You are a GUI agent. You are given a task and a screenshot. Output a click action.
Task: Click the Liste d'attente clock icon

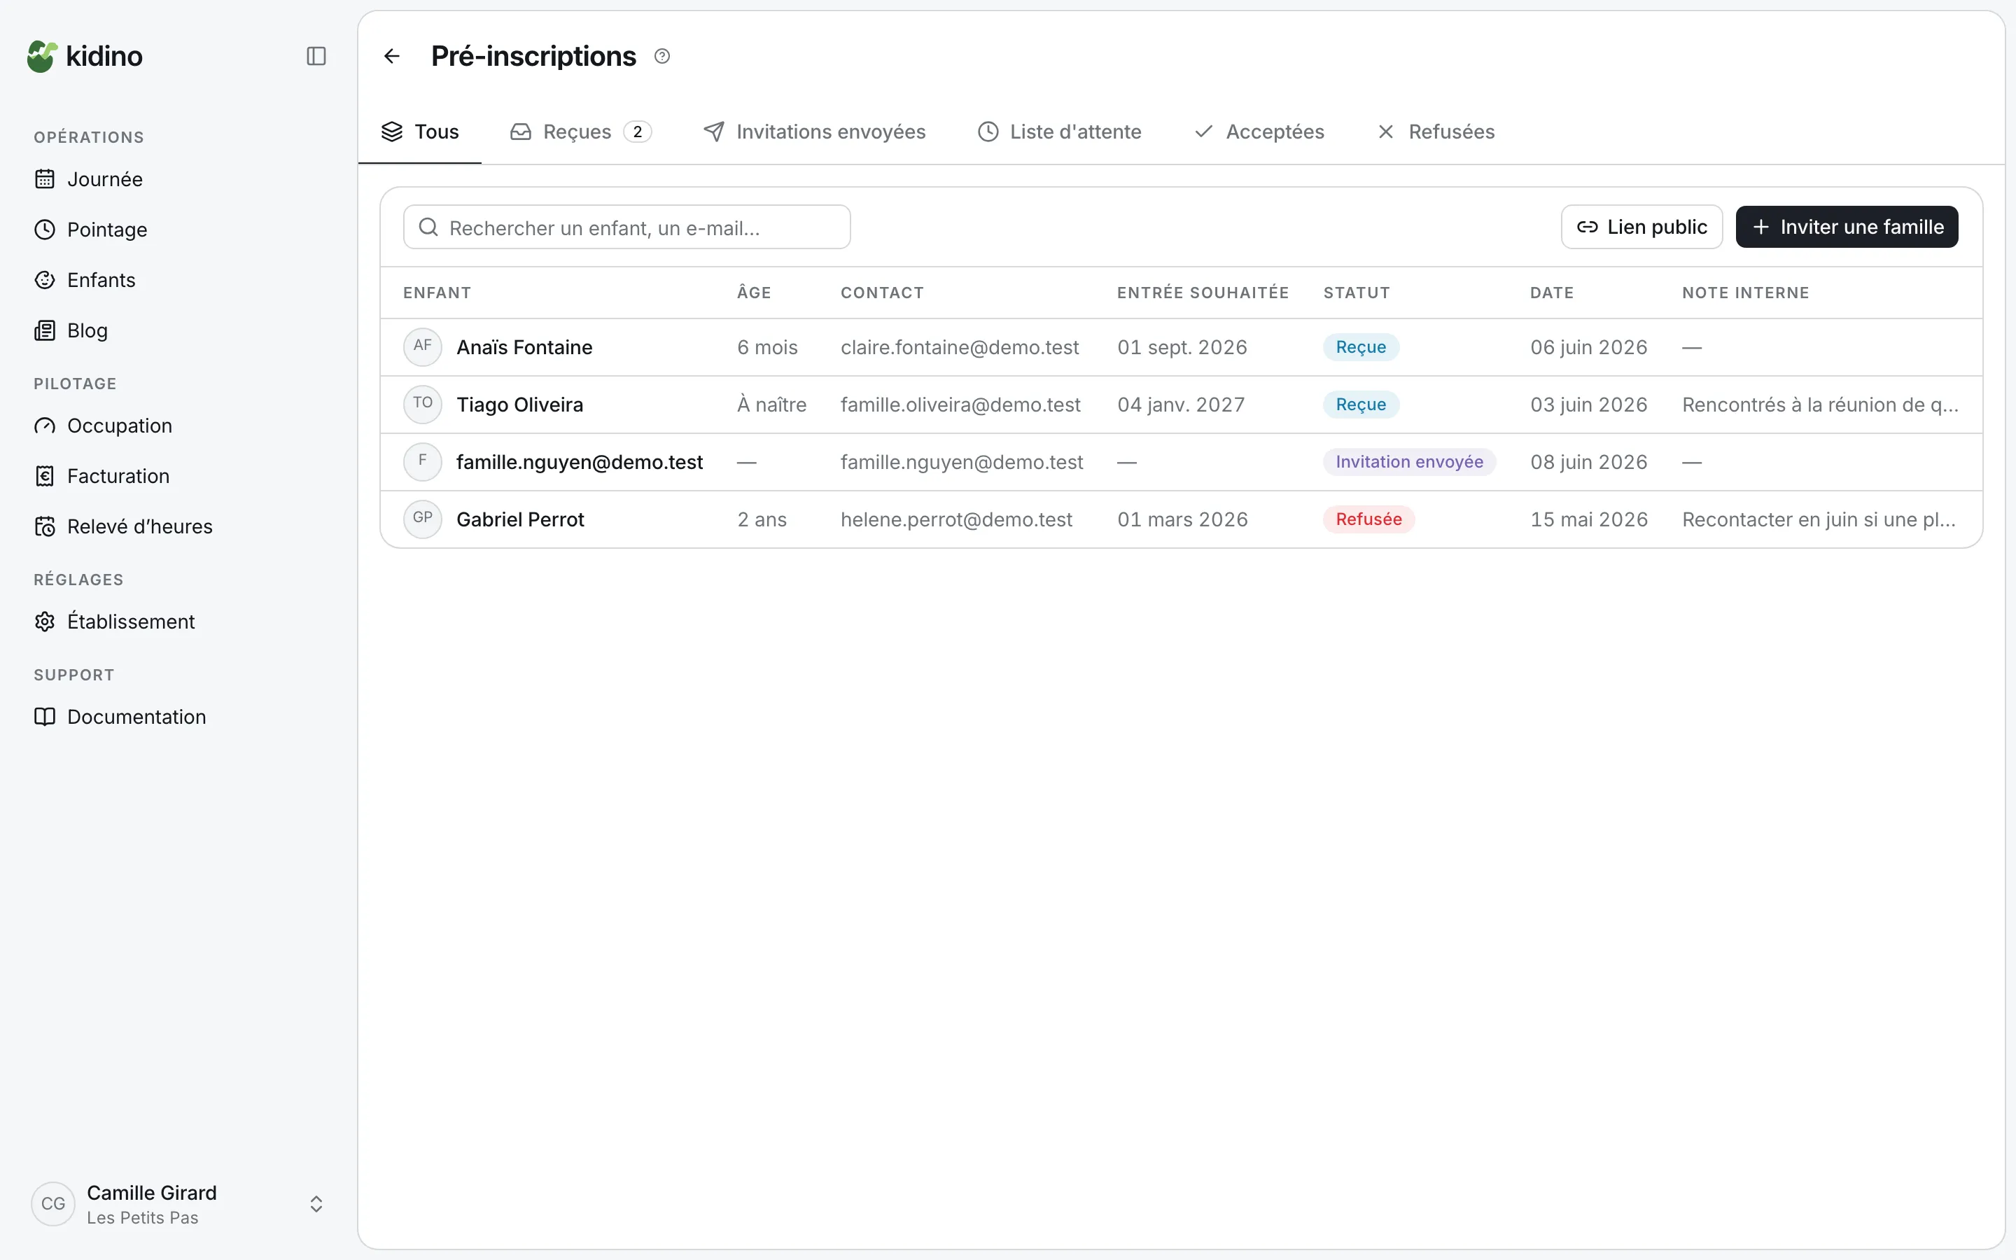coord(988,132)
